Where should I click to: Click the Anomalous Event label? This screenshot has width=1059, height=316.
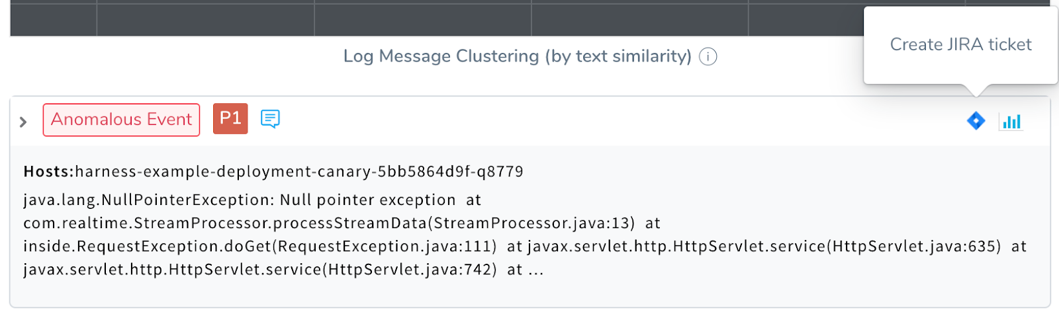click(121, 120)
